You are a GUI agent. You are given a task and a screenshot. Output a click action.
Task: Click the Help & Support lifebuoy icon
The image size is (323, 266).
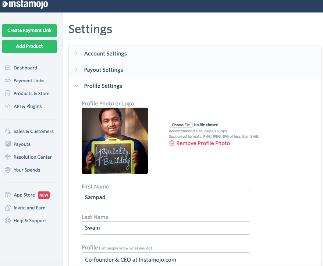click(7, 221)
